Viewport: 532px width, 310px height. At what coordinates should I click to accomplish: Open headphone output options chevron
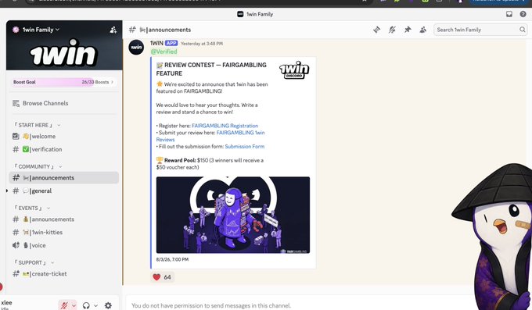pos(95,305)
